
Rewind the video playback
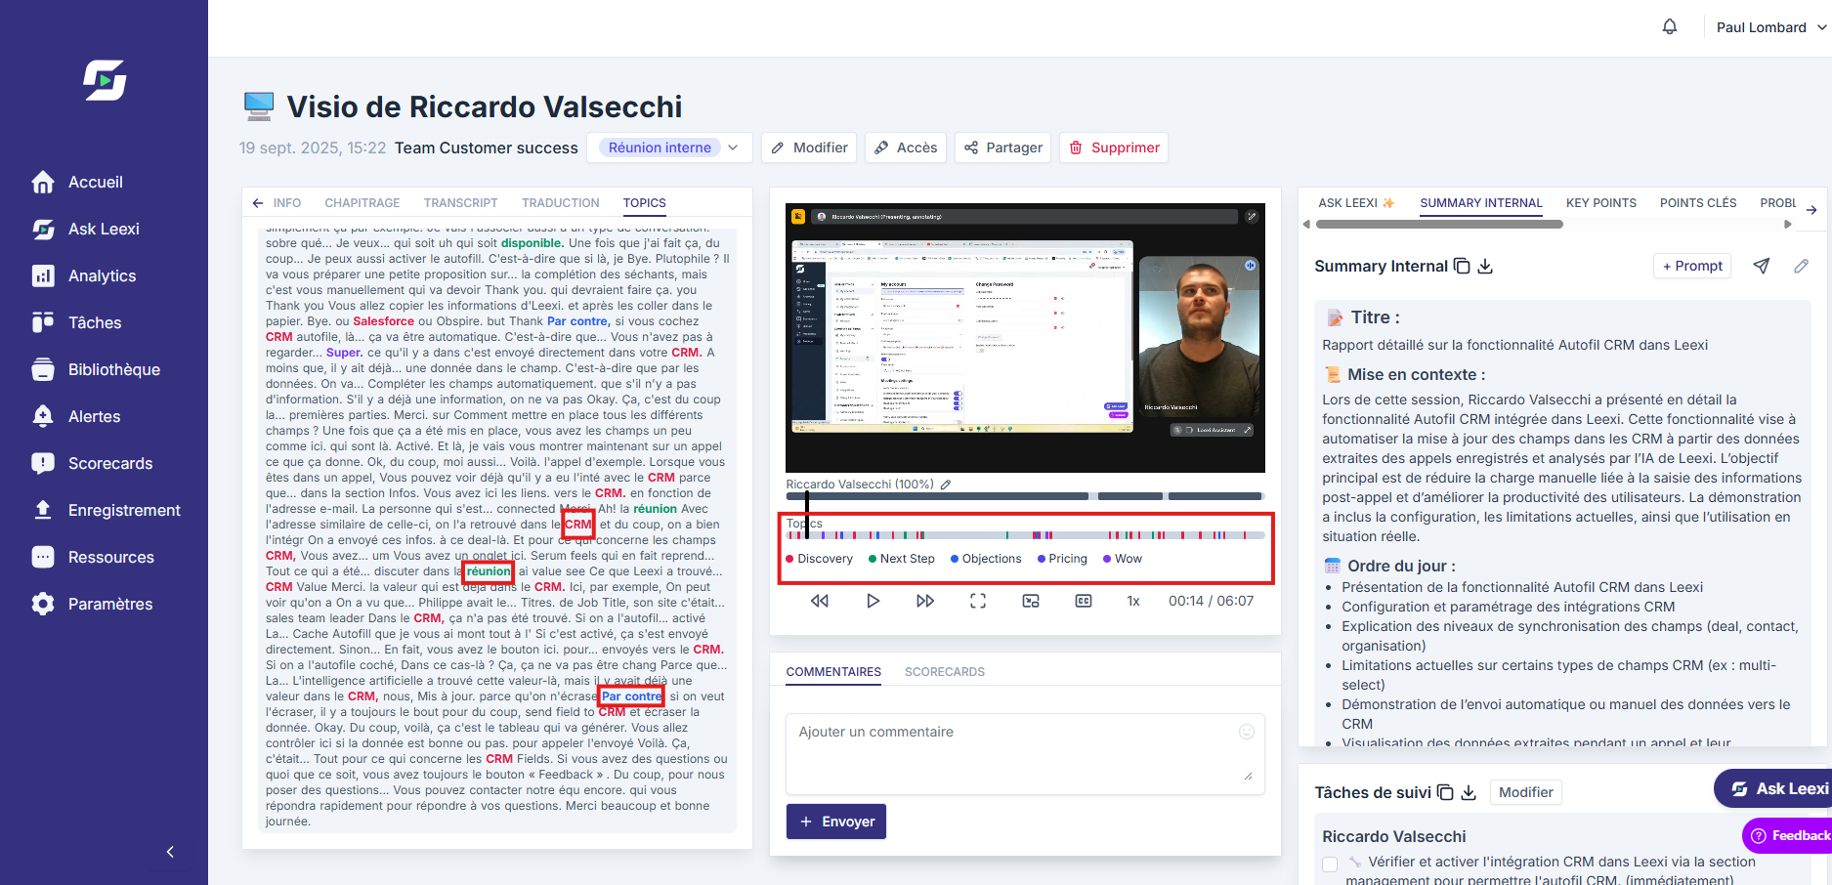(x=820, y=601)
